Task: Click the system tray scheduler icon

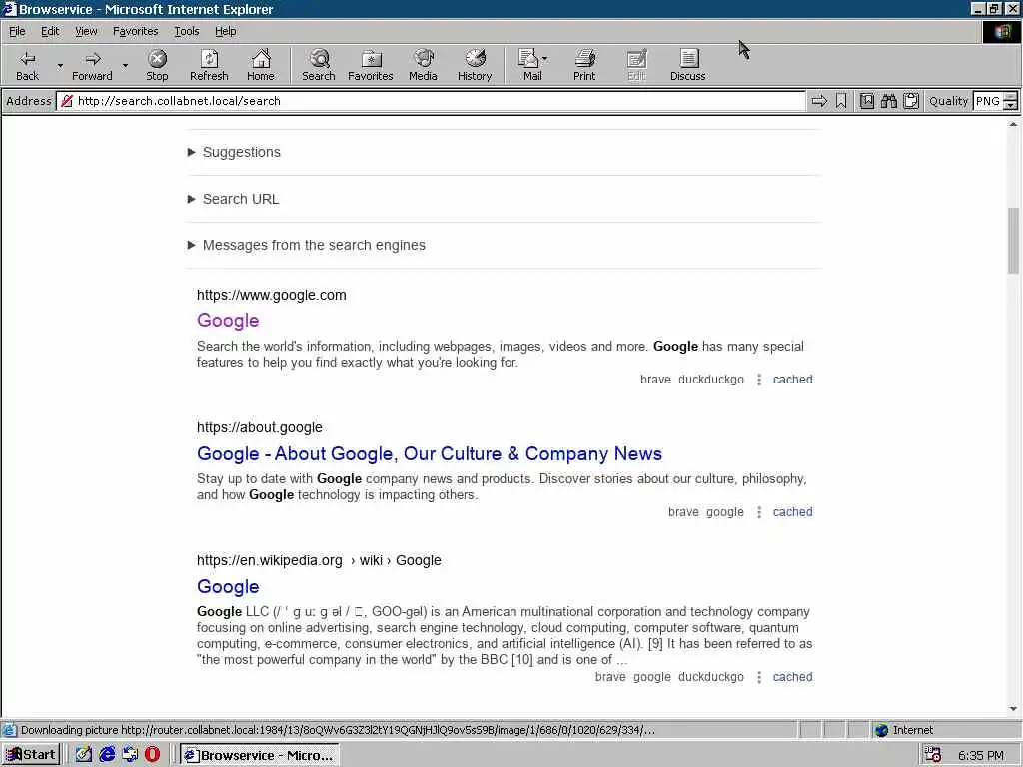Action: pyautogui.click(x=933, y=755)
